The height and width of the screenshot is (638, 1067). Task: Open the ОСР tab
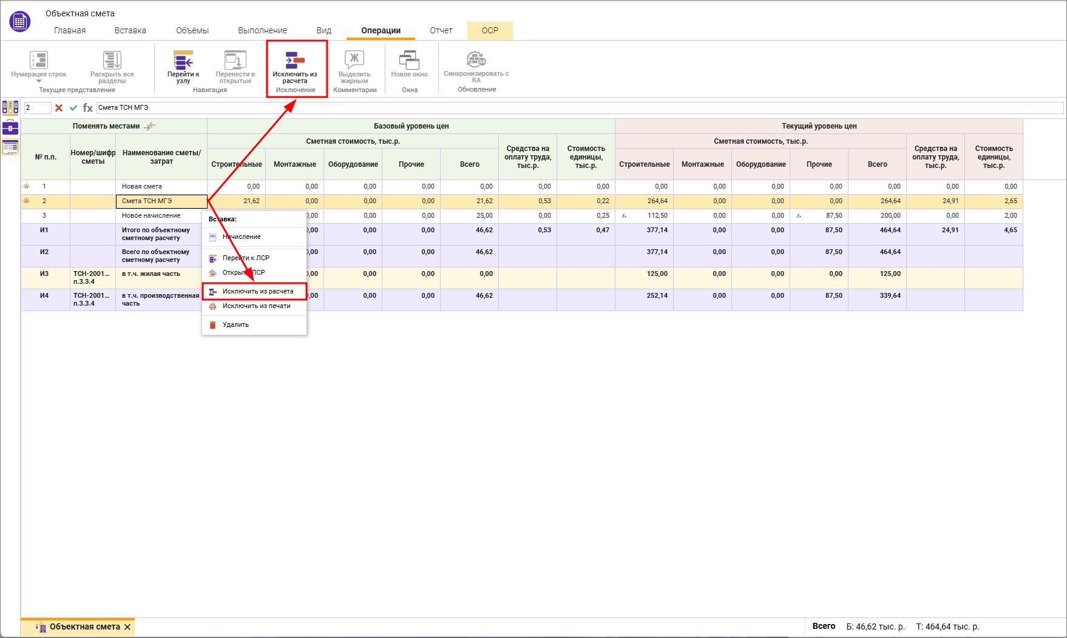click(490, 30)
